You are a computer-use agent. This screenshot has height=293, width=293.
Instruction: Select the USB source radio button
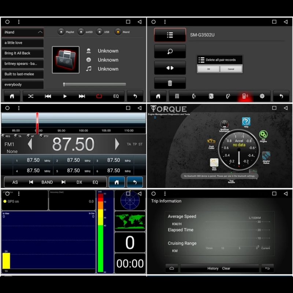coord(100,32)
